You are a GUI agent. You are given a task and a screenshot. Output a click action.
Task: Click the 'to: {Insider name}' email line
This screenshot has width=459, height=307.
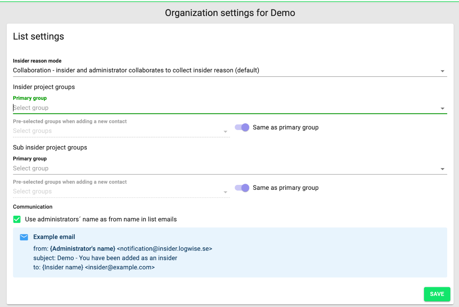pyautogui.click(x=94, y=267)
